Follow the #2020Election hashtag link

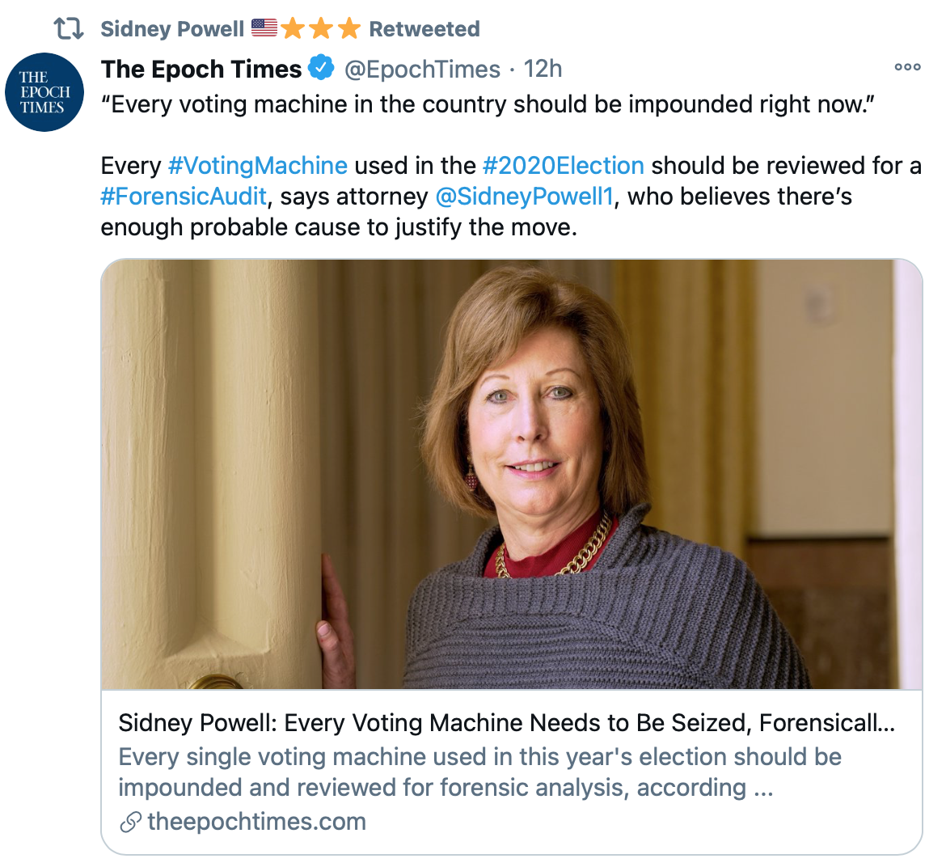pos(563,166)
